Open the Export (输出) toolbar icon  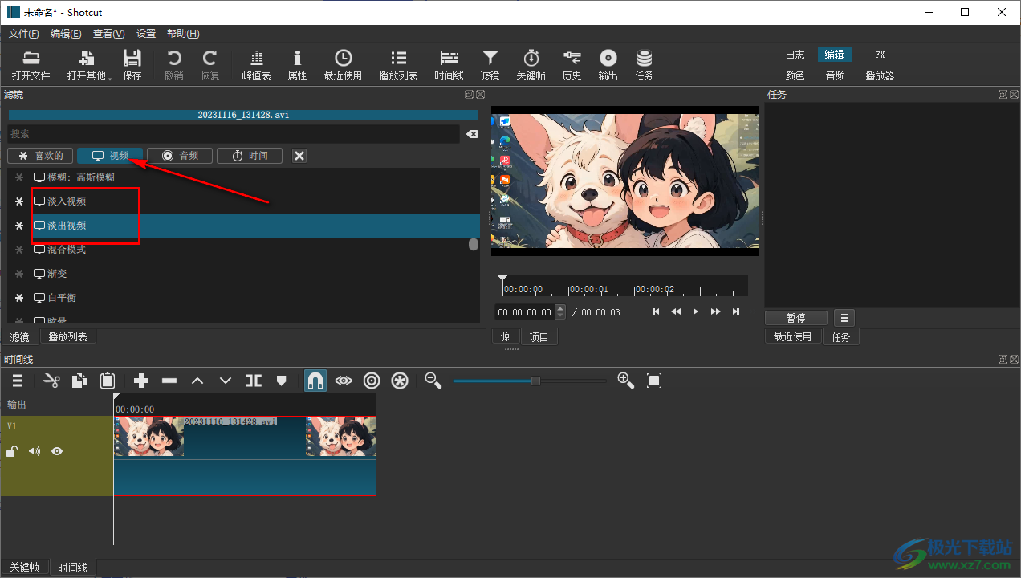coord(608,65)
